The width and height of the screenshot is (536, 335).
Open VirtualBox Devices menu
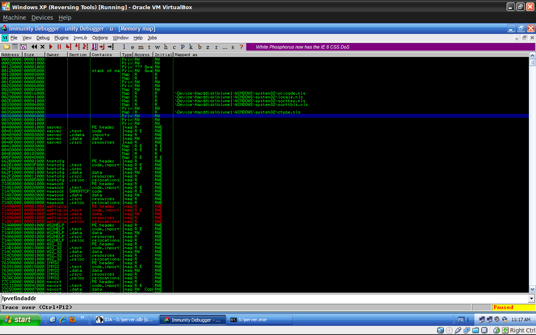coord(42,18)
